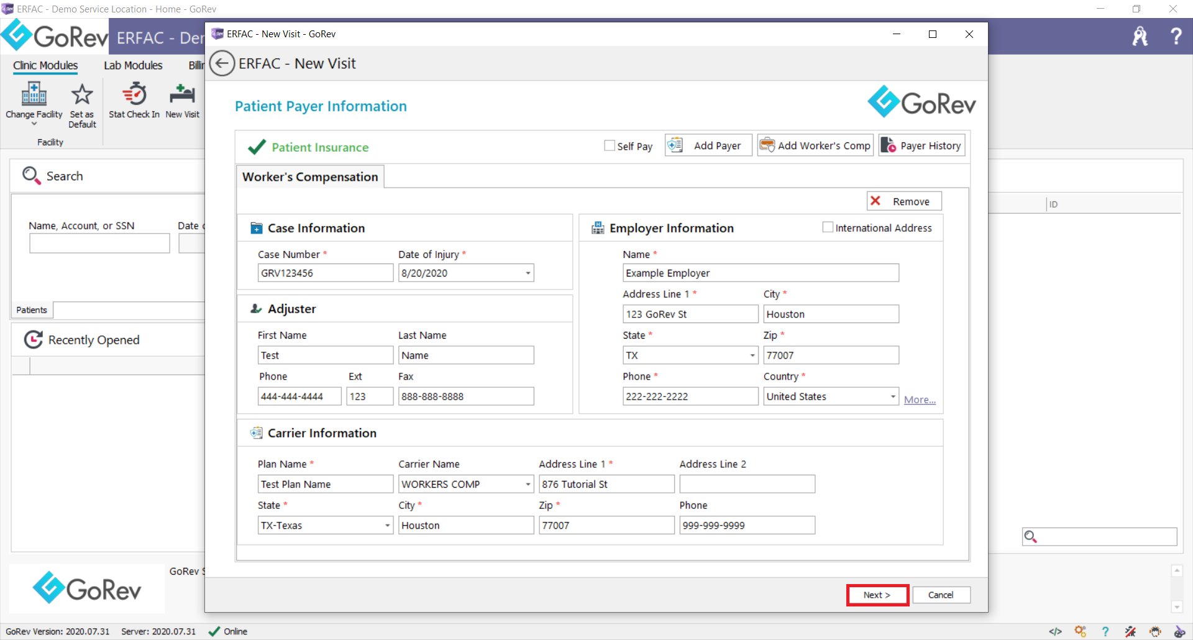Open the carrier State TX-Texas dropdown
This screenshot has height=640, width=1193.
pos(388,525)
